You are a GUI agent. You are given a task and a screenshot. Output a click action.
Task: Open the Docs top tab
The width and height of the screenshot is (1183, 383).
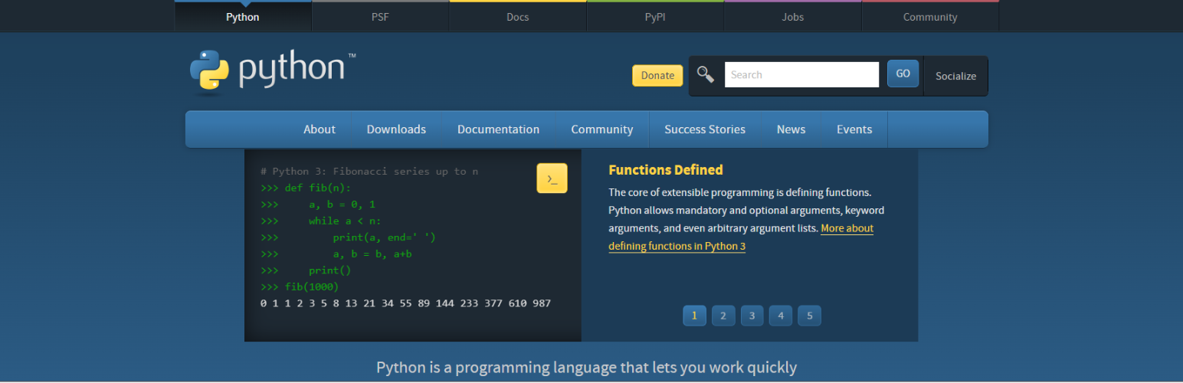click(518, 16)
